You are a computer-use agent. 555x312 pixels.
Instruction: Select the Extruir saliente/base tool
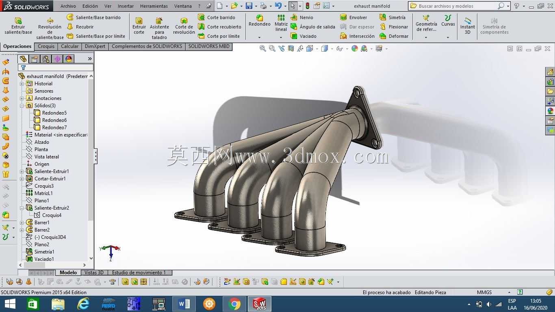[x=18, y=26]
